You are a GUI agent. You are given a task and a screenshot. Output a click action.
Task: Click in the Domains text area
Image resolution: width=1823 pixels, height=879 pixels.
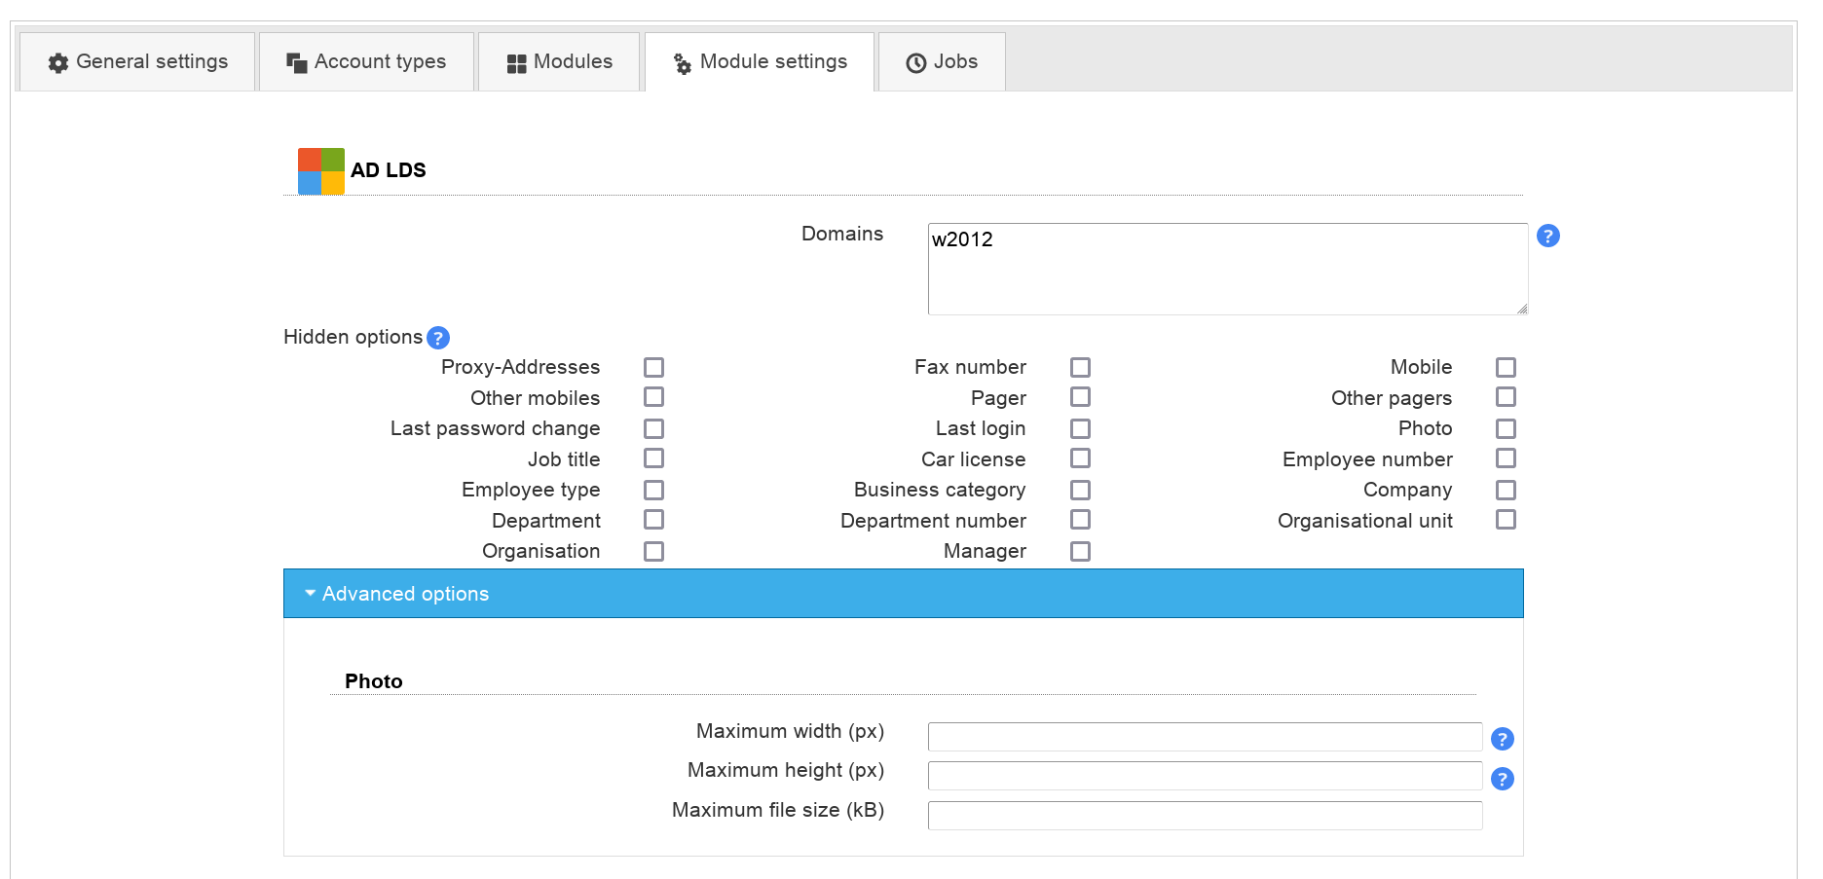[x=1227, y=270]
